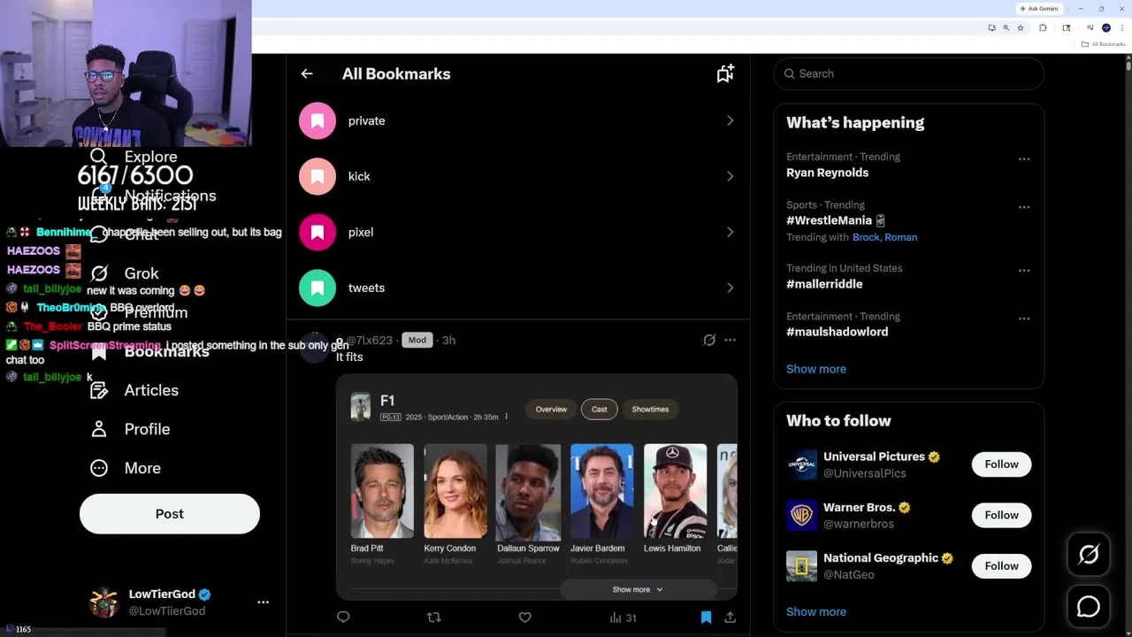This screenshot has width=1132, height=637.
Task: Repost the F1 cast post
Action: (x=433, y=618)
